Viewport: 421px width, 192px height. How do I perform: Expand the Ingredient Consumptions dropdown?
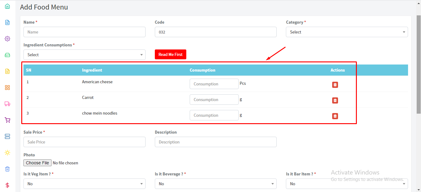(84, 55)
